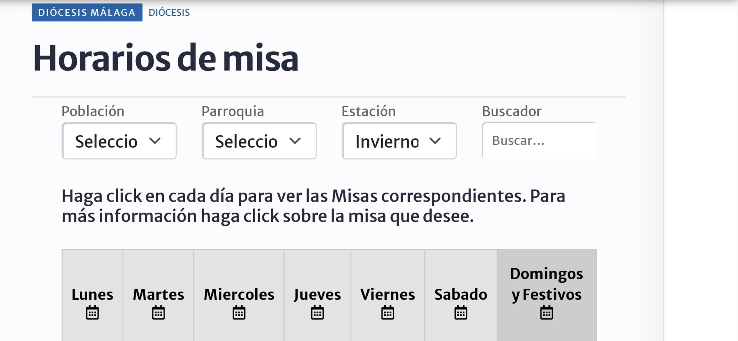Click the DIÓCESIS MÁLAGA badge
Image resolution: width=738 pixels, height=341 pixels.
[87, 12]
